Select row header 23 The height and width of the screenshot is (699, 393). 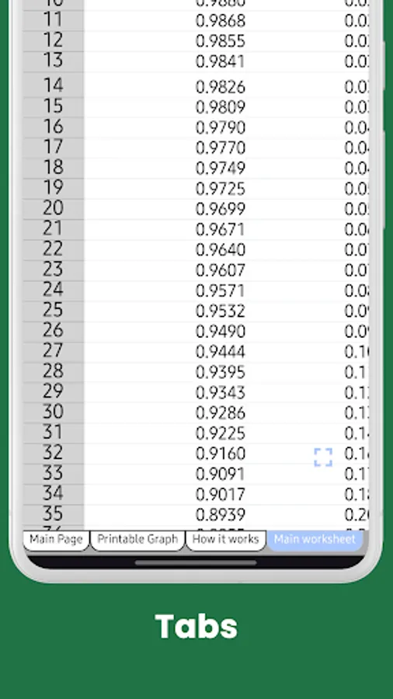(x=53, y=270)
